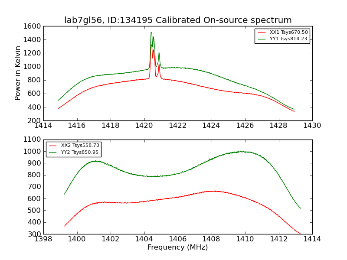Image resolution: width=347 pixels, height=260 pixels.
Task: Click the '1100' y-axis tick label
Action: coord(32,140)
